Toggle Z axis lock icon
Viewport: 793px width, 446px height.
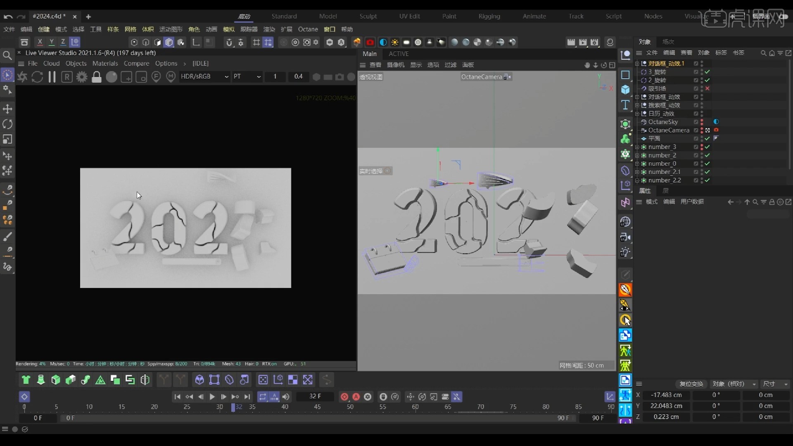[x=63, y=42]
